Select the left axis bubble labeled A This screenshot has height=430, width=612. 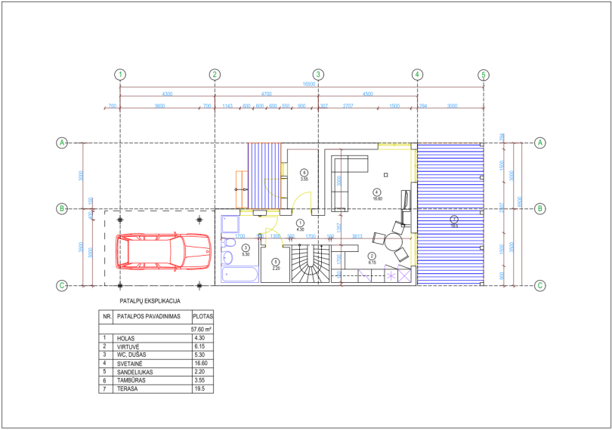[62, 143]
